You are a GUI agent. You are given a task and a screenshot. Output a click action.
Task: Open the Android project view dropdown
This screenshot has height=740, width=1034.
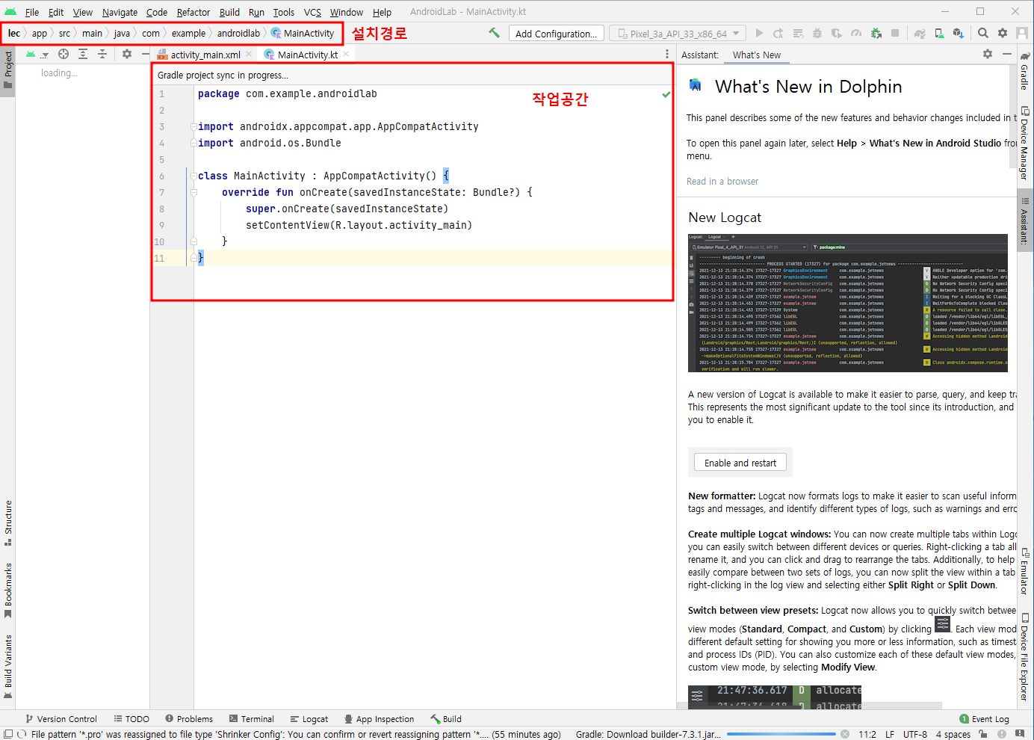click(36, 54)
